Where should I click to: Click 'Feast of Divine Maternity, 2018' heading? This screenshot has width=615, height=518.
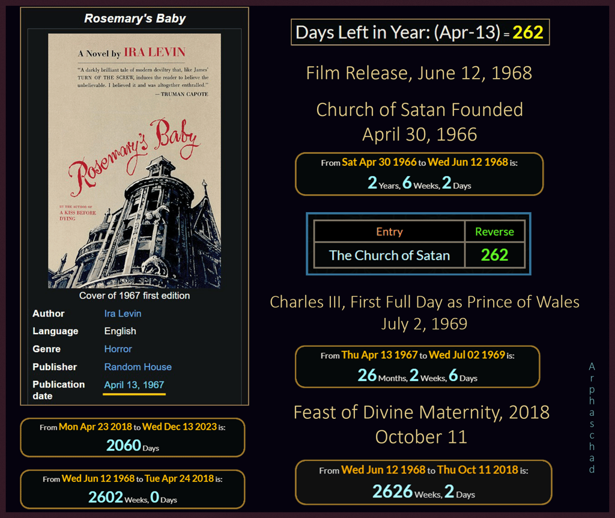point(421,412)
